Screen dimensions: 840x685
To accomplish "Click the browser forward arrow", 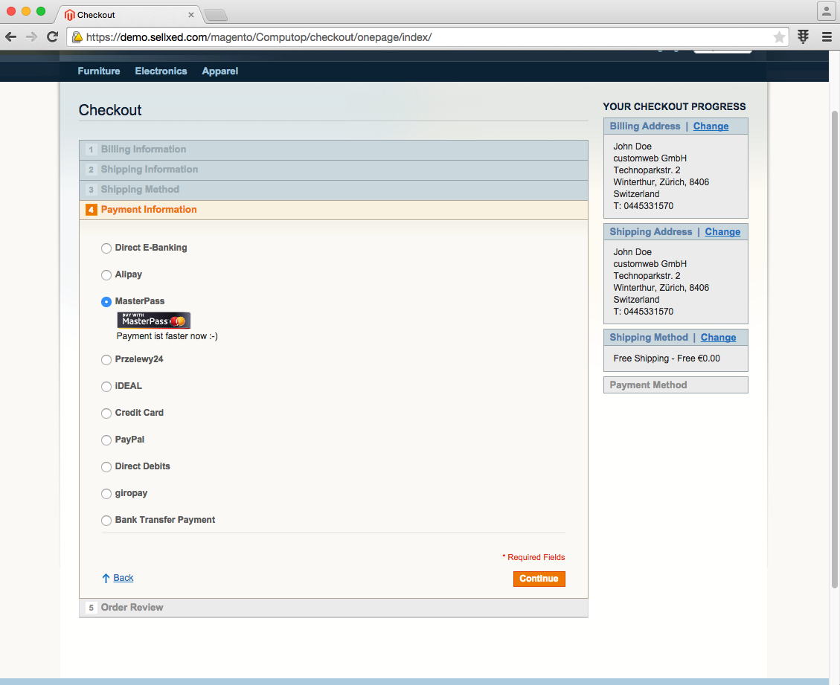I will click(x=31, y=37).
